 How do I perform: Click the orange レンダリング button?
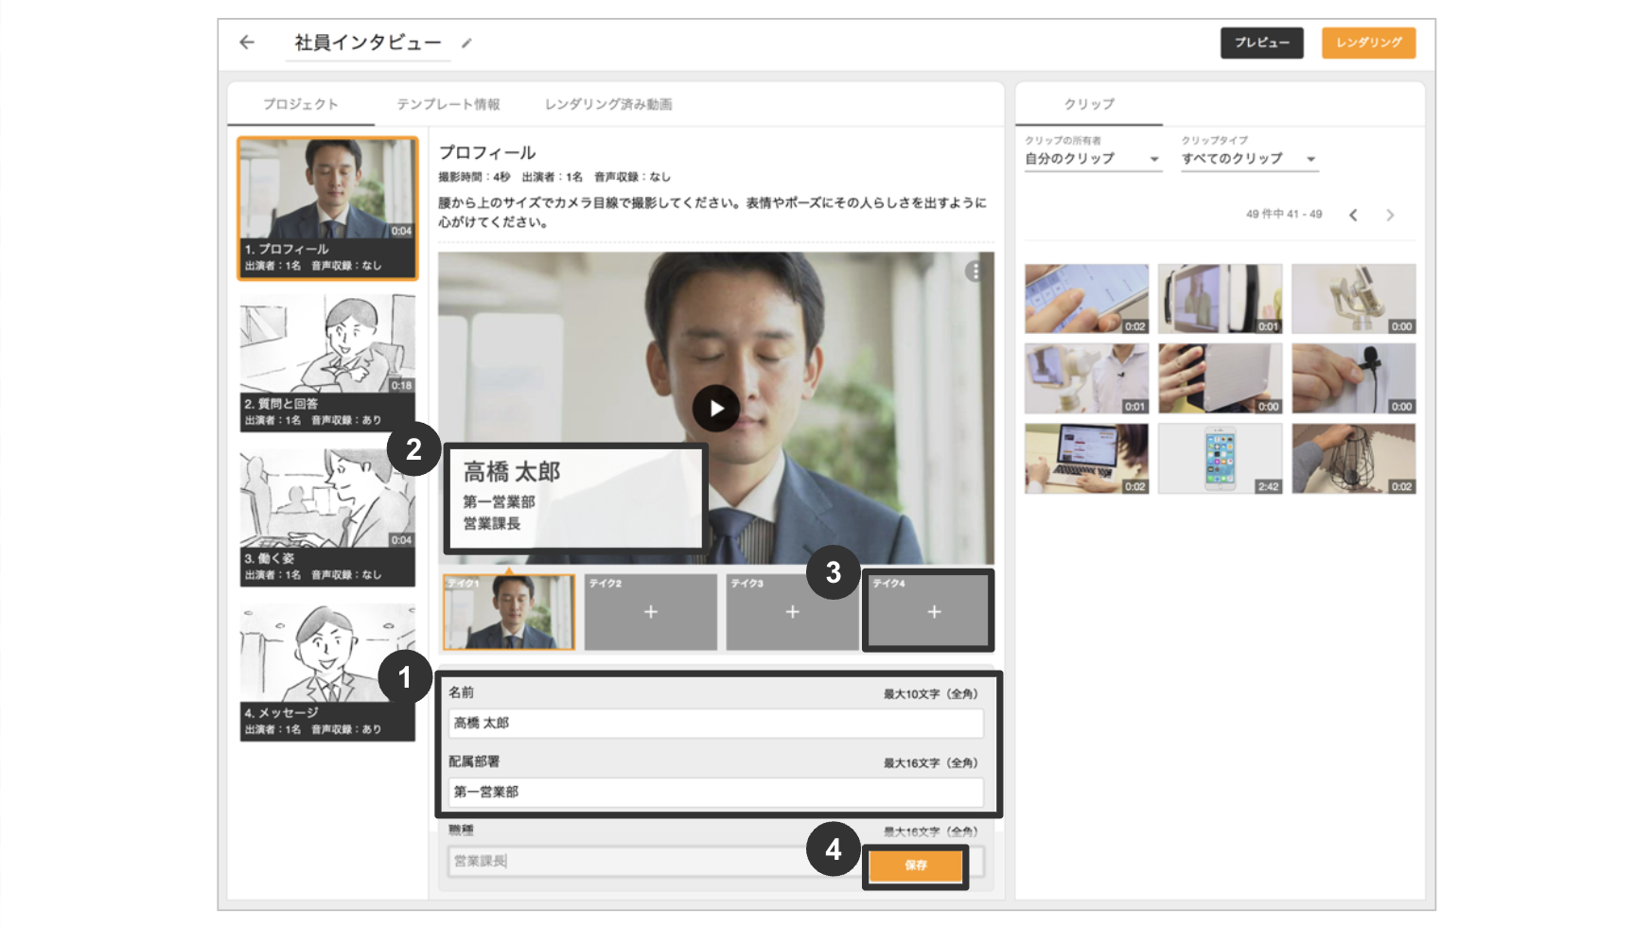(x=1368, y=43)
